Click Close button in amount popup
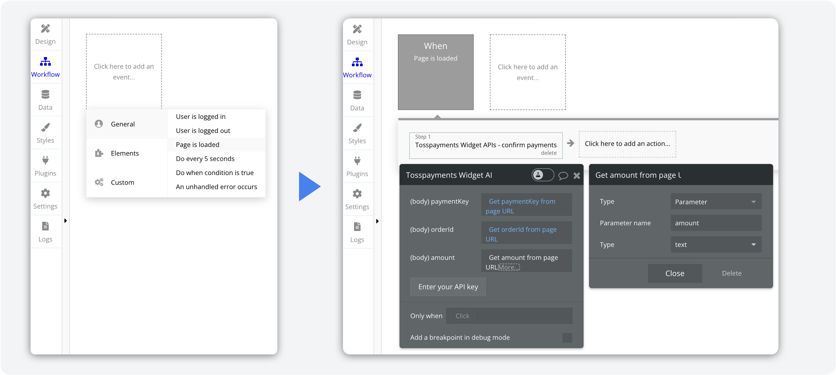The width and height of the screenshot is (836, 375). [675, 273]
